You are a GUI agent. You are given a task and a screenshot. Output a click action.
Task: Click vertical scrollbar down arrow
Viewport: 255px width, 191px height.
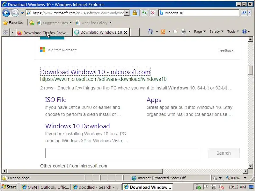(x=251, y=166)
